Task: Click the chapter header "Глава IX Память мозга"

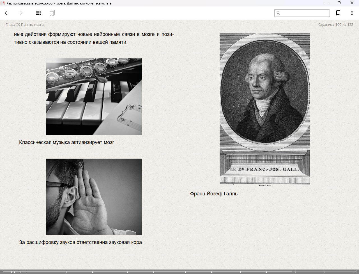Action: tap(25, 25)
